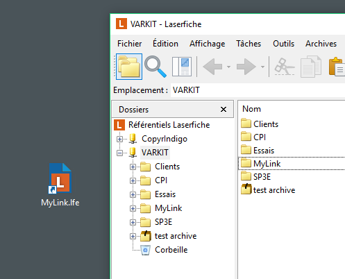345x279 pixels.
Task: Click the Référentiels Laserfiche L icon
Action: (119, 125)
